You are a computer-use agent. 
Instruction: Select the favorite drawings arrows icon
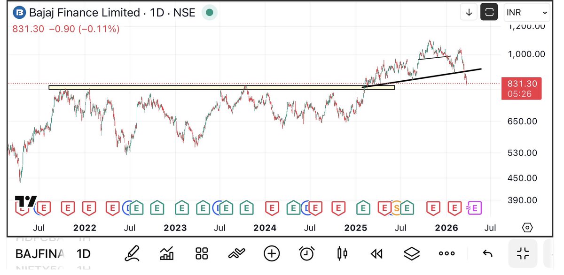coord(236,253)
